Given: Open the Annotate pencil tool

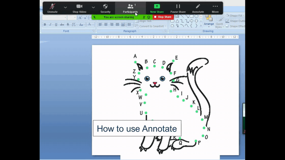Looking at the screenshot, I should pos(198,8).
